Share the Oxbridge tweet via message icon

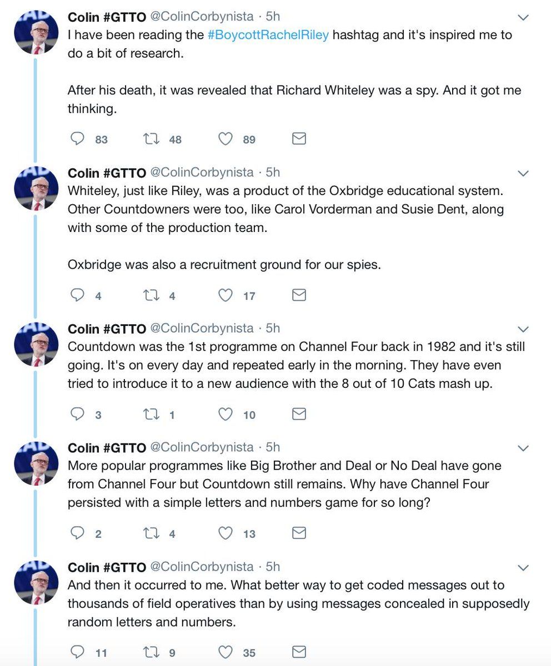point(299,295)
